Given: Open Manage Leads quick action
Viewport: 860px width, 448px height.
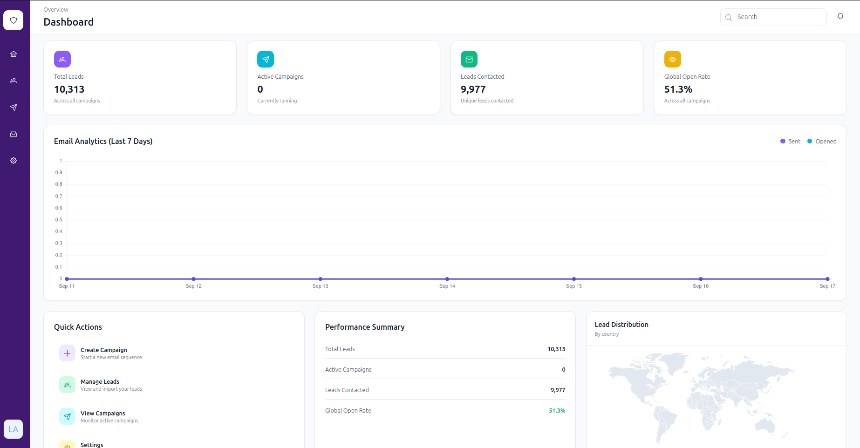Looking at the screenshot, I should point(174,385).
